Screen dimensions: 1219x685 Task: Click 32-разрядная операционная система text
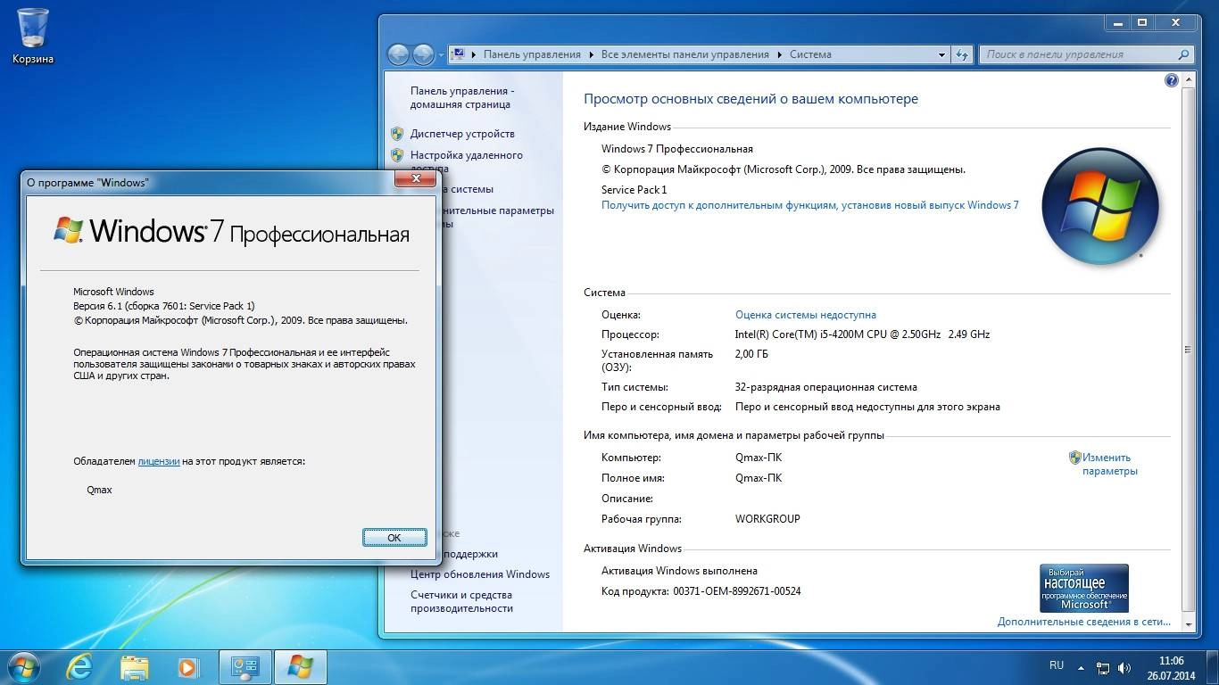click(825, 387)
